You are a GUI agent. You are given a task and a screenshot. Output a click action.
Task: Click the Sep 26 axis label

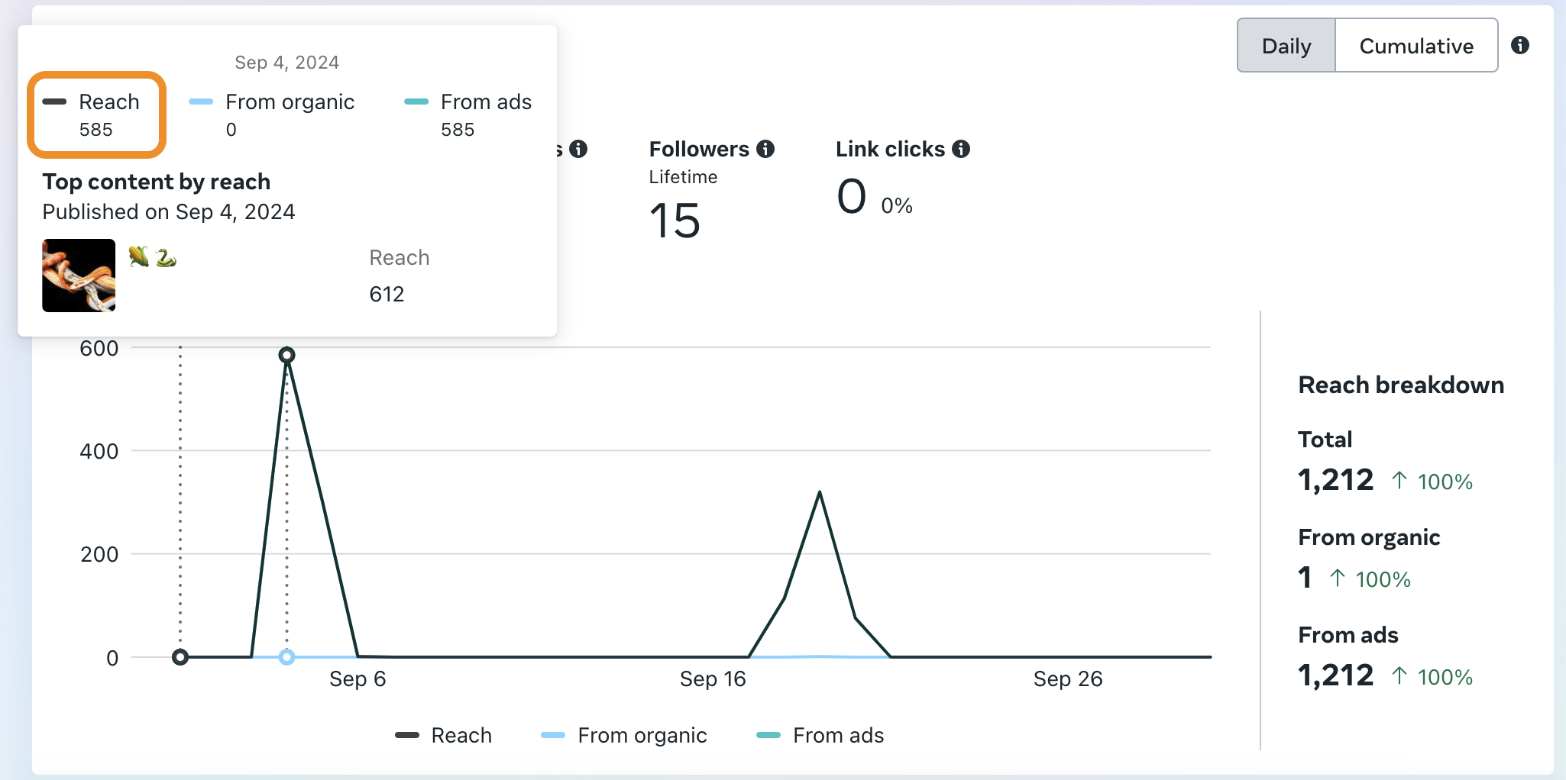[x=1068, y=678]
